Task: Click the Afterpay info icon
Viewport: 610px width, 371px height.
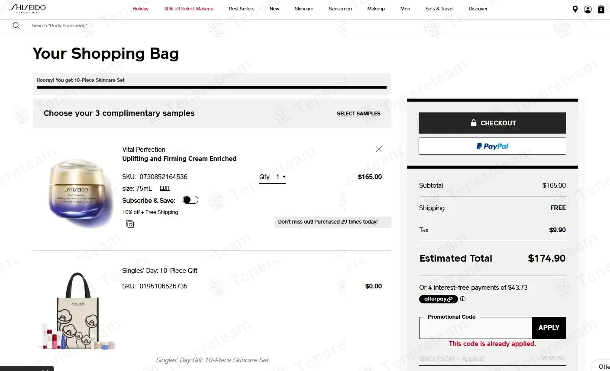Action: click(x=463, y=299)
